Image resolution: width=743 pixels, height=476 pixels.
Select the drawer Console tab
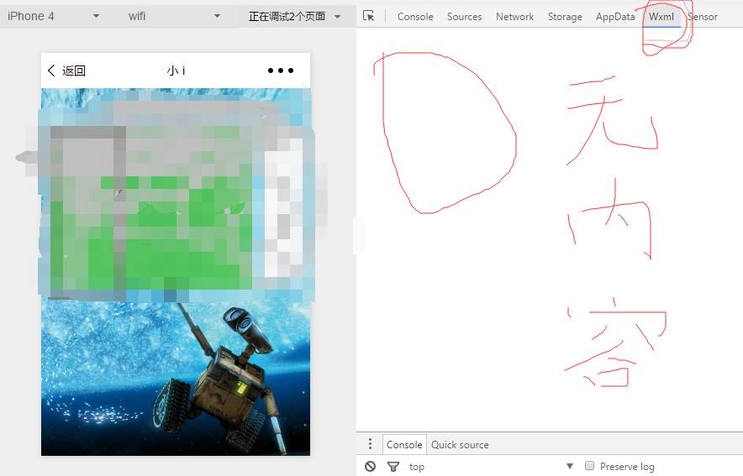pyautogui.click(x=404, y=445)
